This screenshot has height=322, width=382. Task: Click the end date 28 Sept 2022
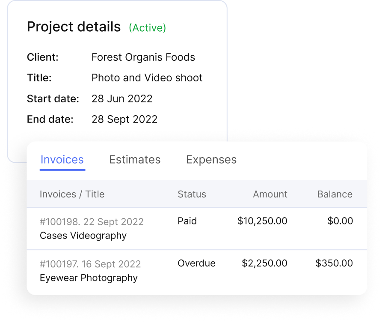click(x=124, y=119)
